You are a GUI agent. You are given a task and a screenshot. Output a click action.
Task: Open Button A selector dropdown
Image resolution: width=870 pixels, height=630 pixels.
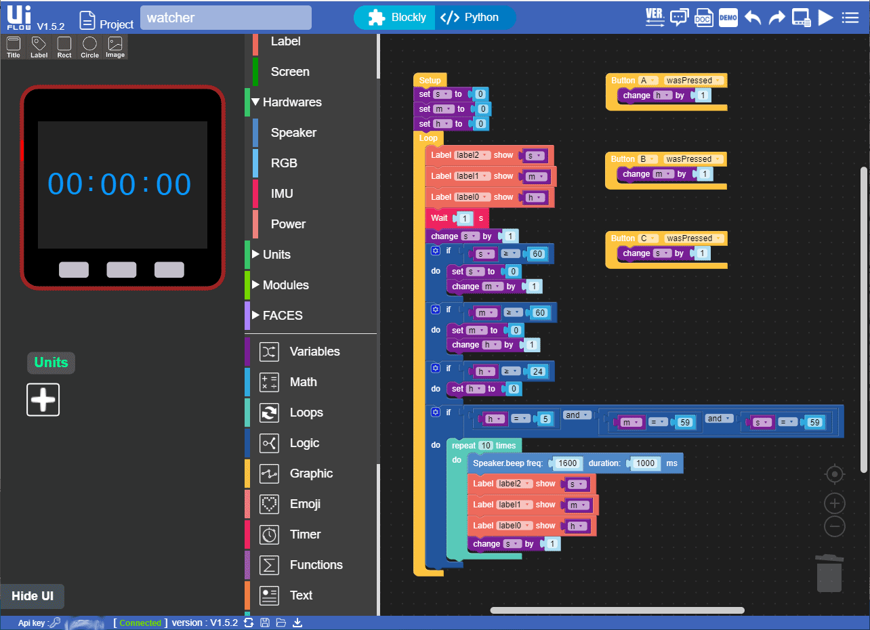(x=647, y=80)
